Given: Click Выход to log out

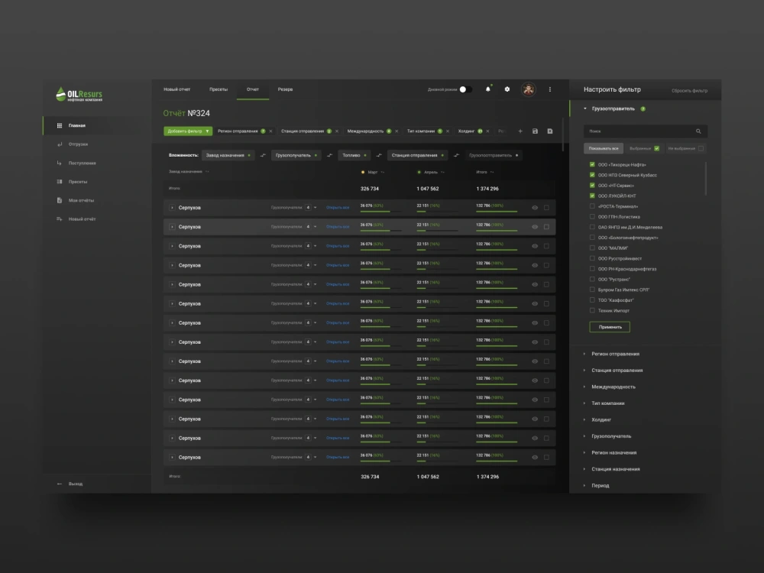Looking at the screenshot, I should coord(76,484).
